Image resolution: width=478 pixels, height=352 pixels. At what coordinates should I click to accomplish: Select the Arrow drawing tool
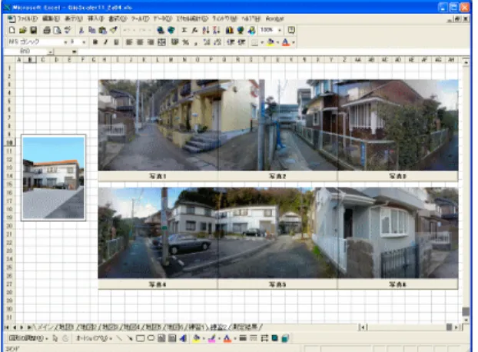point(130,338)
